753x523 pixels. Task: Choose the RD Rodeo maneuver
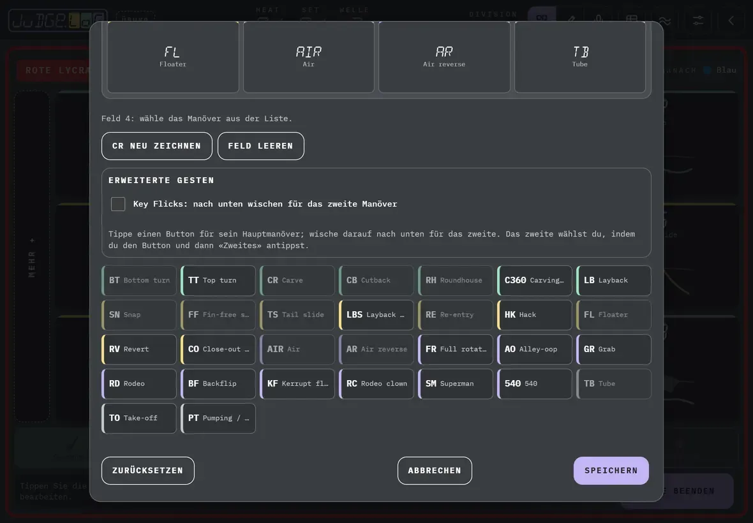pyautogui.click(x=139, y=384)
